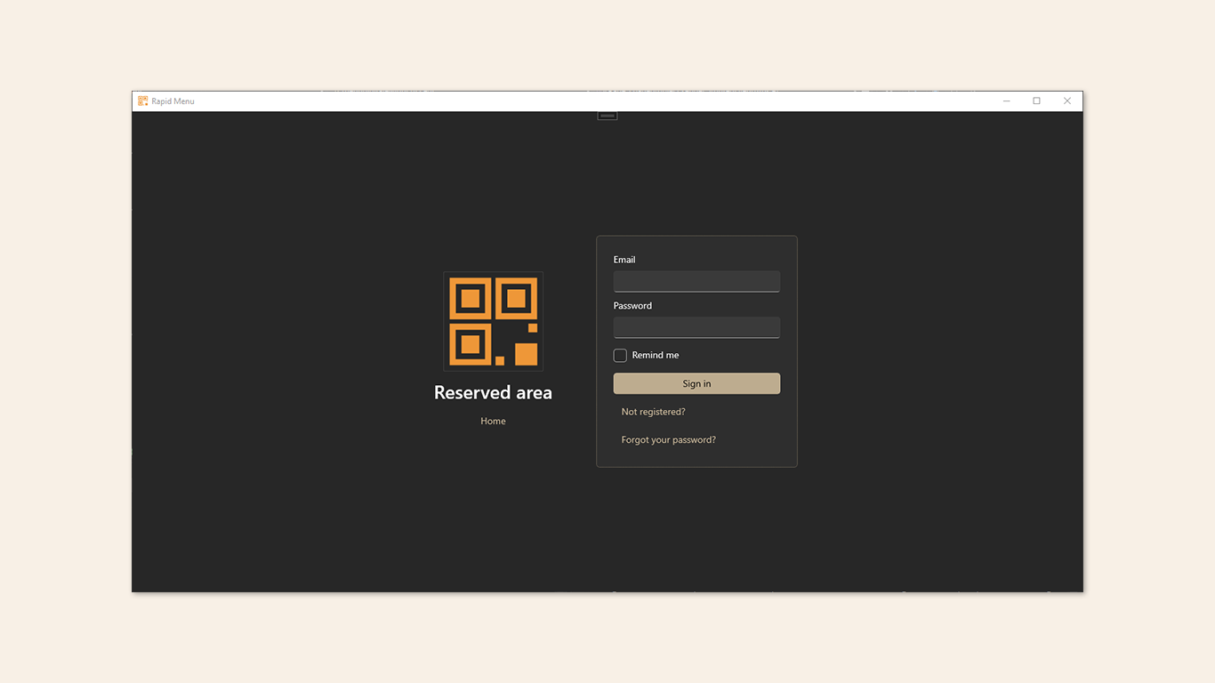The image size is (1215, 683).
Task: Focus the Email input field
Action: [x=696, y=281]
